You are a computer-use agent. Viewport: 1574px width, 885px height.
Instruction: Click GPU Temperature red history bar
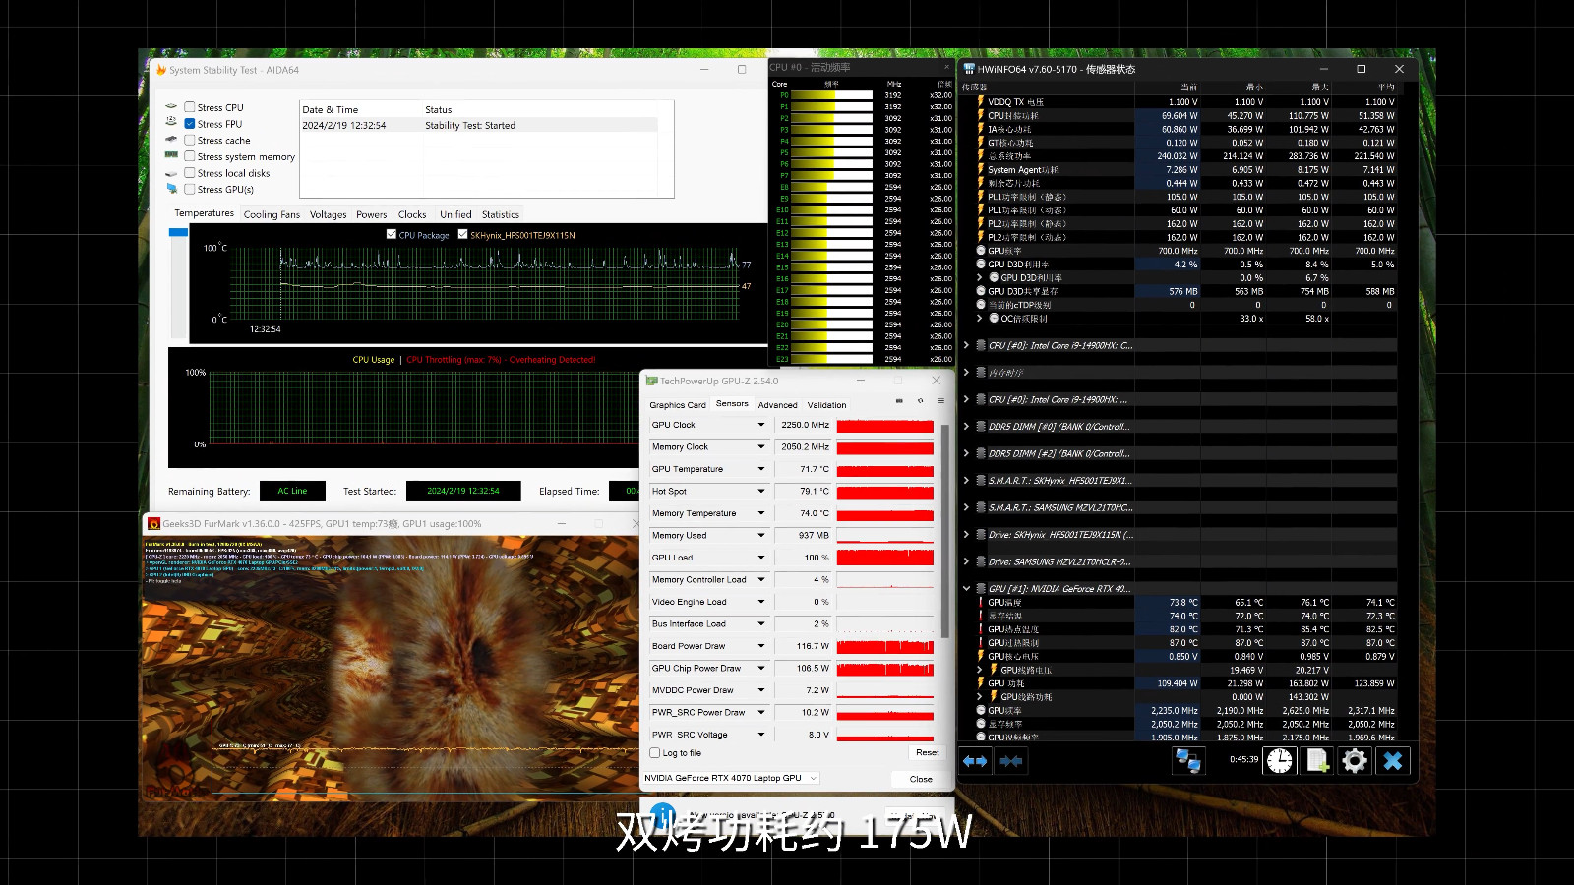885,469
